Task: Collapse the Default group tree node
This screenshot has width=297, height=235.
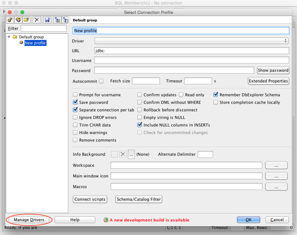Action: point(9,37)
